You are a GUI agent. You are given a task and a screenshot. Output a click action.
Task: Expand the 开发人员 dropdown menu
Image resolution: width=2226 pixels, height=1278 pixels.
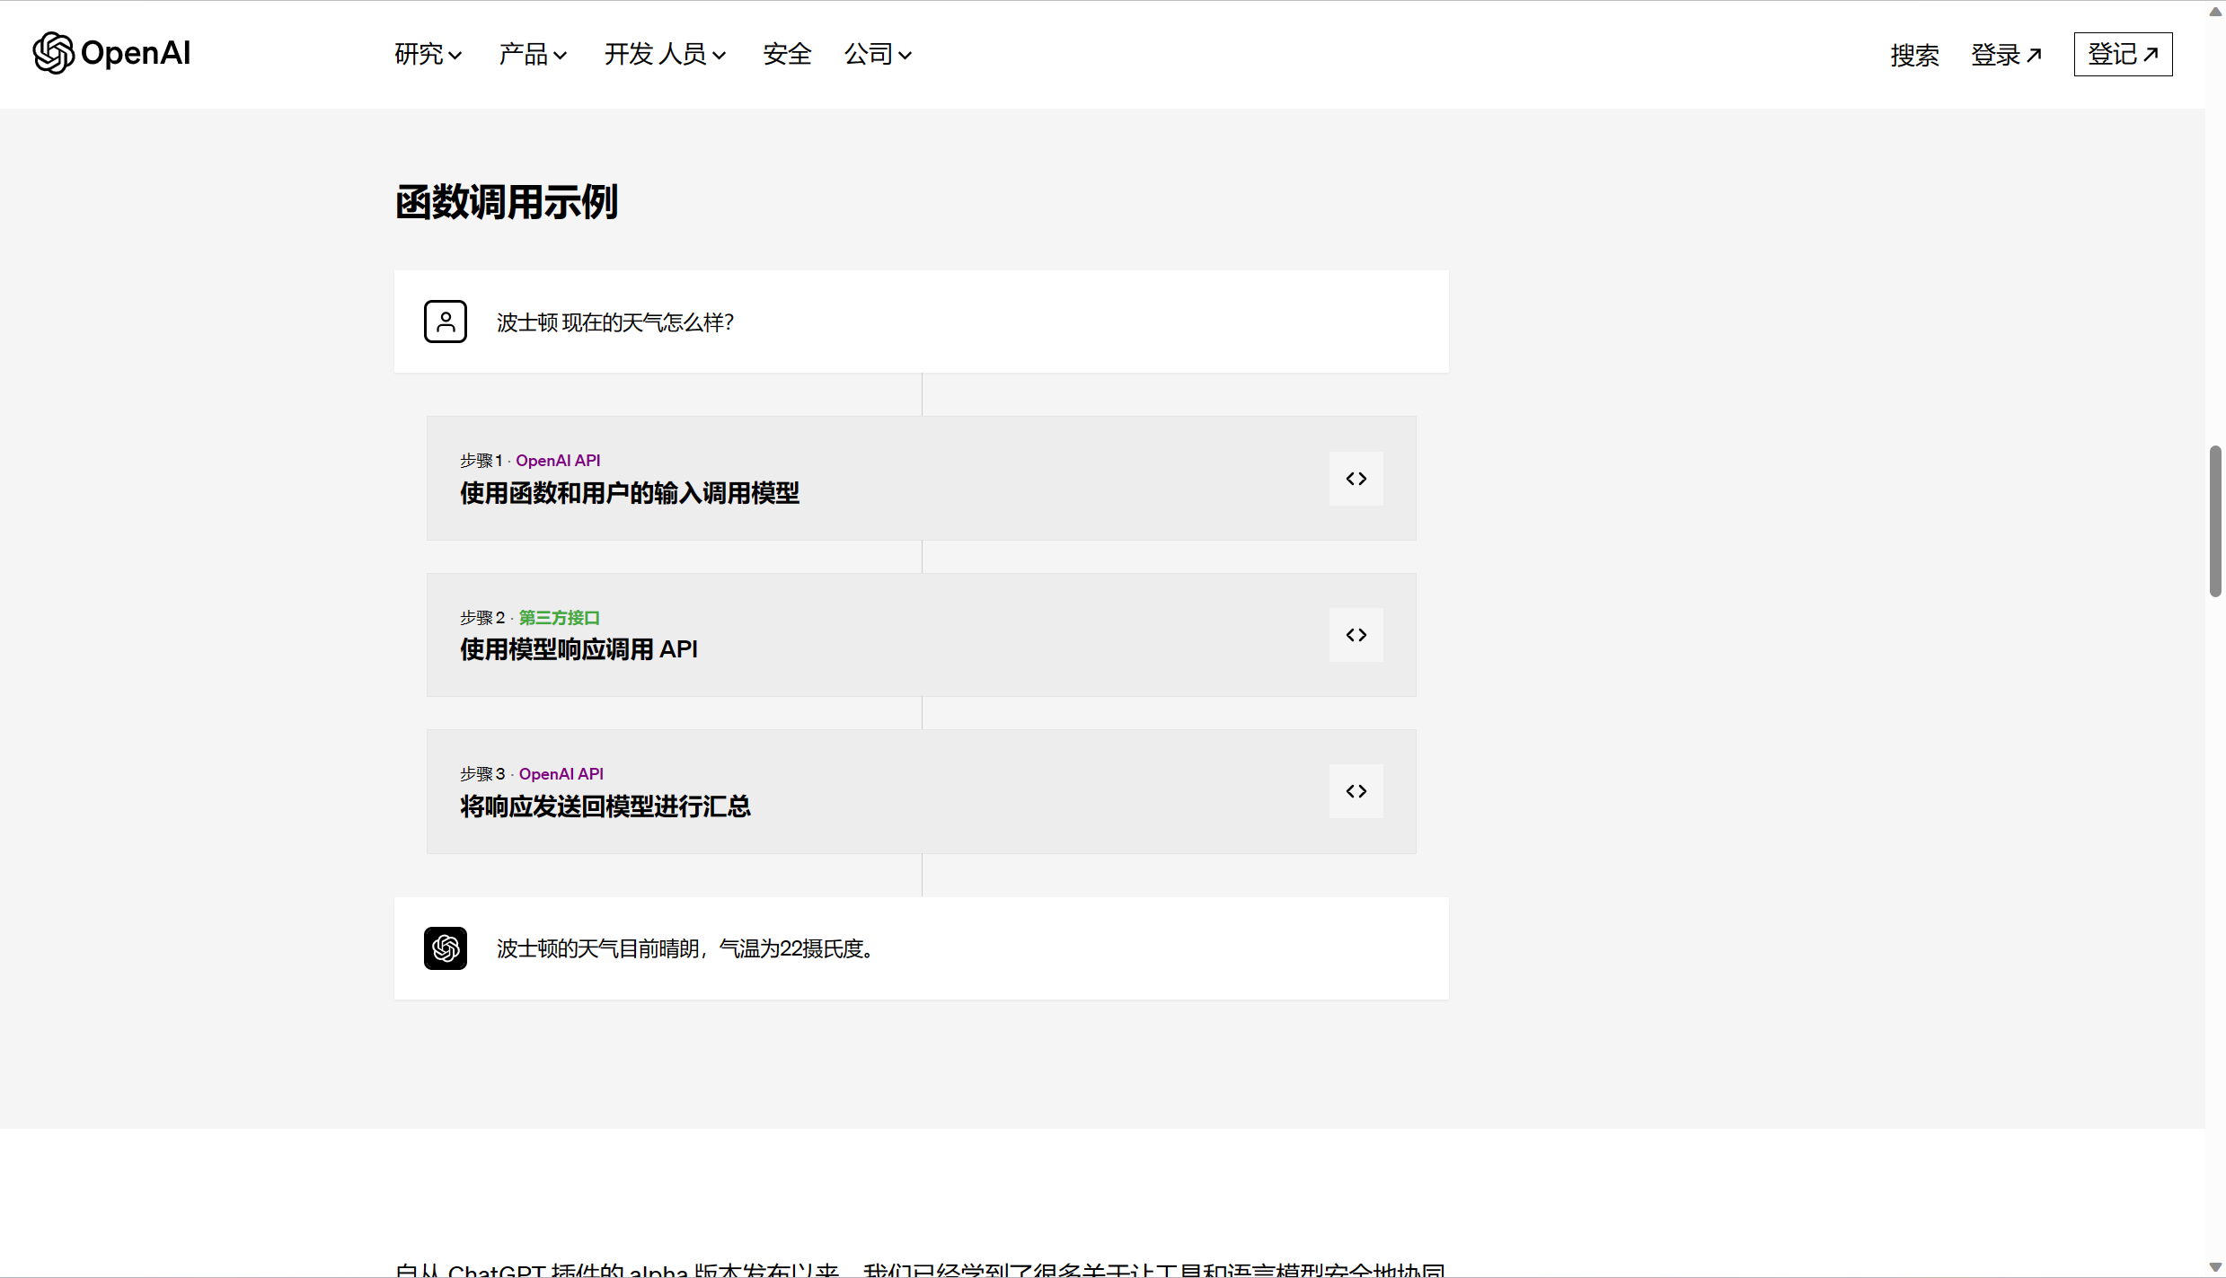pos(665,55)
